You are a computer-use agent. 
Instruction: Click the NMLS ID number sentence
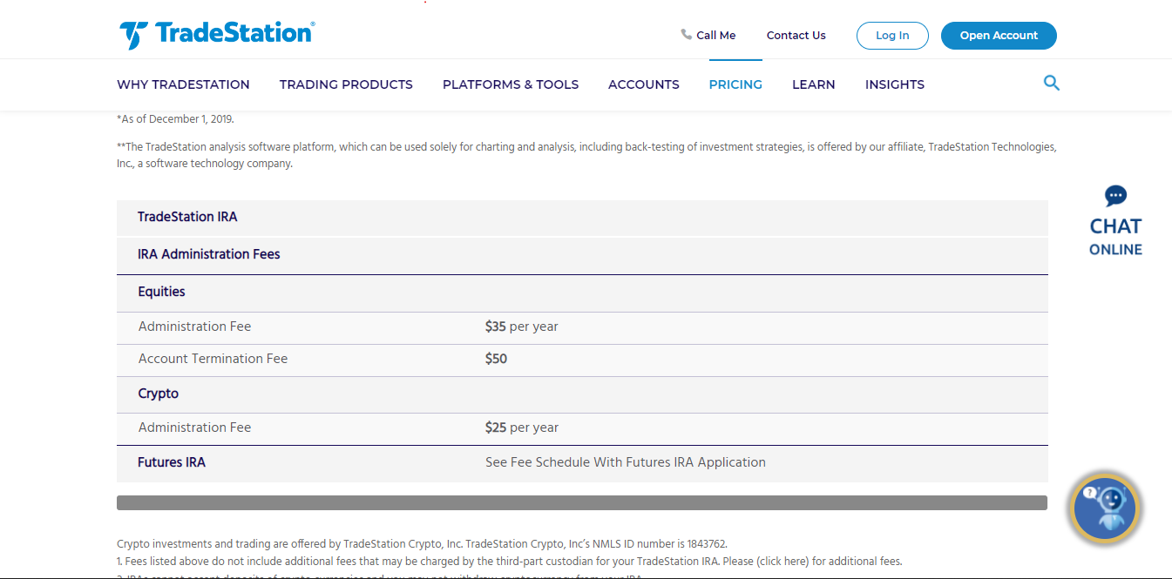[597, 544]
